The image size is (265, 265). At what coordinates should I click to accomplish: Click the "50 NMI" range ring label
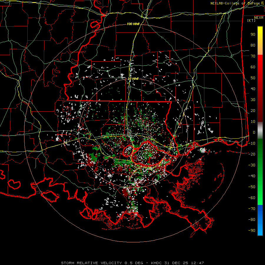(133, 79)
